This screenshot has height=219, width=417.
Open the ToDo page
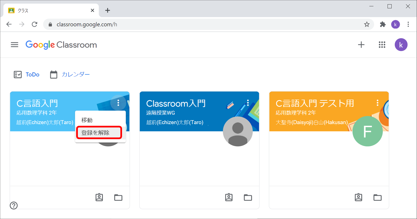tap(33, 75)
